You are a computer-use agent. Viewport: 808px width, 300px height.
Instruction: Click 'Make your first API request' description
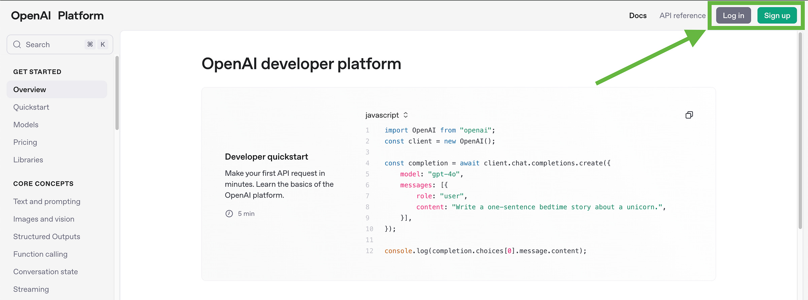tap(279, 184)
